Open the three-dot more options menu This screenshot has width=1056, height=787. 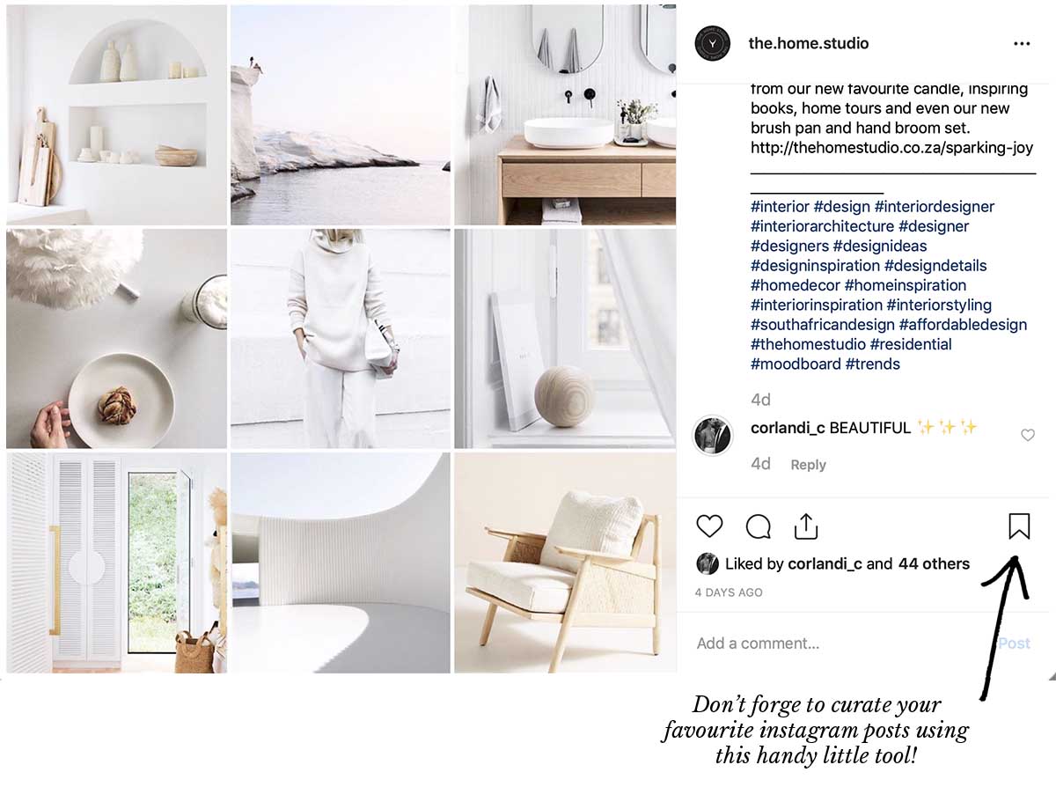pos(1022,44)
